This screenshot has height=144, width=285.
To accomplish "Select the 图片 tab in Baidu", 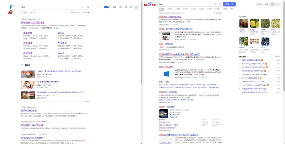I will coord(169,9).
